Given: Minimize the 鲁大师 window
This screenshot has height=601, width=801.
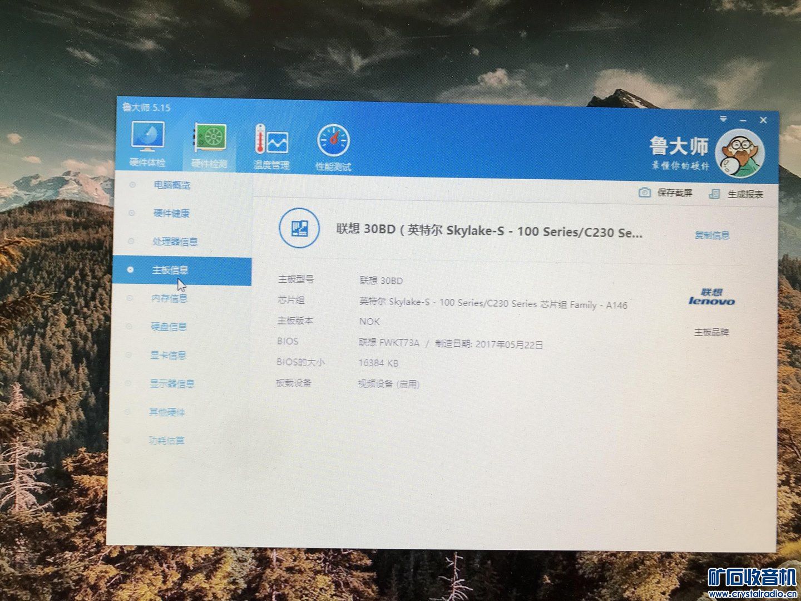Looking at the screenshot, I should 743,120.
